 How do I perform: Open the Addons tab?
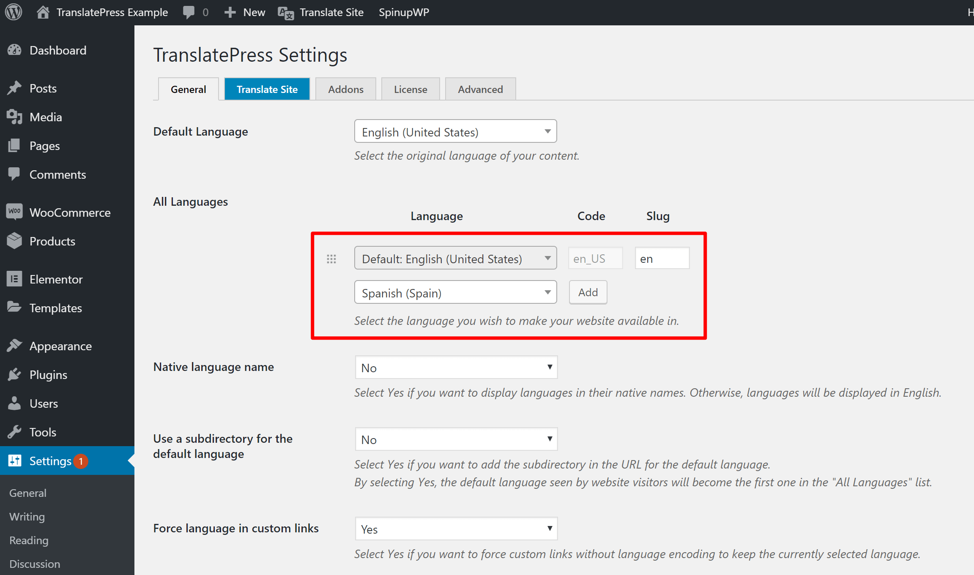click(346, 89)
